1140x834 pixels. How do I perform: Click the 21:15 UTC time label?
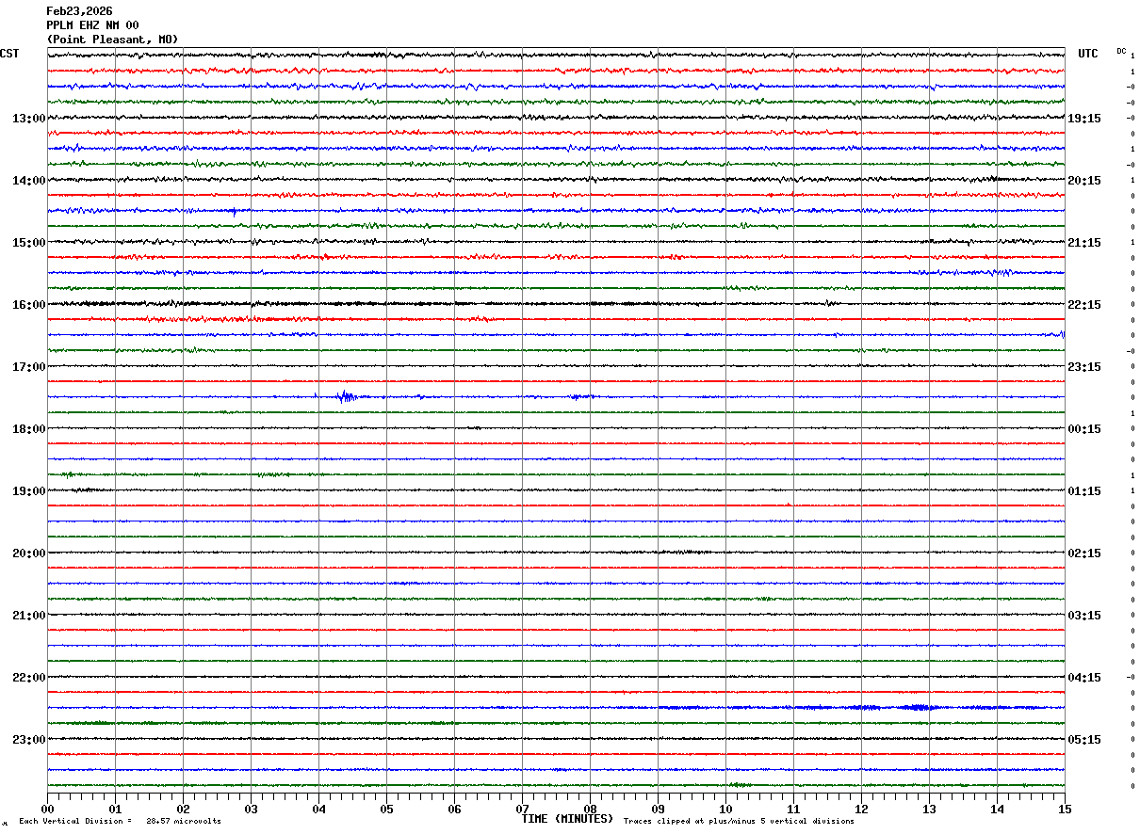point(1083,243)
